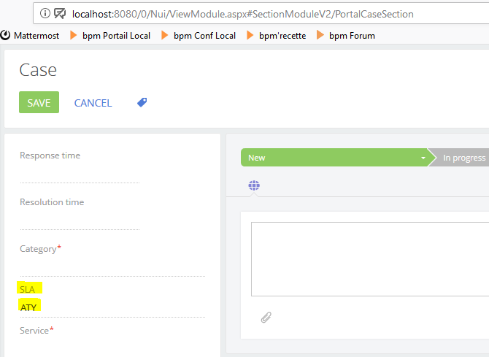Click the site information icon in address bar
The image size is (489, 357).
(45, 13)
